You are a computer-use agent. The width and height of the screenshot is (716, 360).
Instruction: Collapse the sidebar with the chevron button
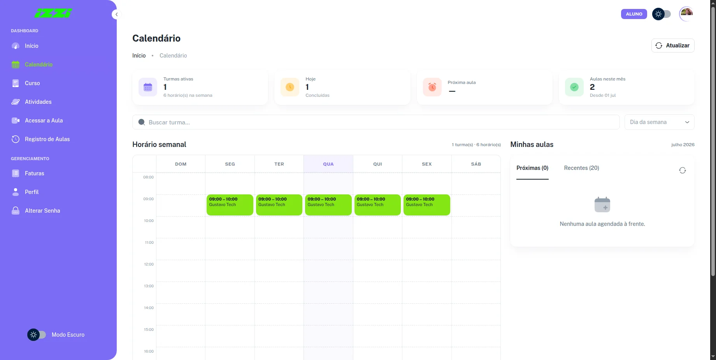pyautogui.click(x=116, y=14)
